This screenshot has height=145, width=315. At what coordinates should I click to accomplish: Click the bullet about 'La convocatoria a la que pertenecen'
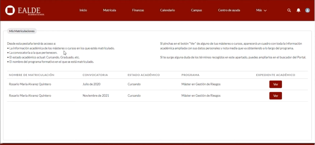pyautogui.click(x=32, y=53)
